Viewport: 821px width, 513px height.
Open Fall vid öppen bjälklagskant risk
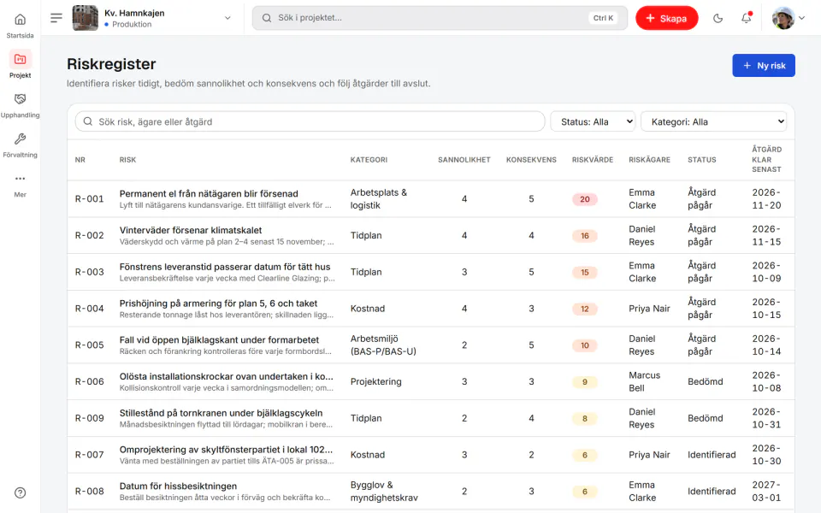click(x=220, y=340)
